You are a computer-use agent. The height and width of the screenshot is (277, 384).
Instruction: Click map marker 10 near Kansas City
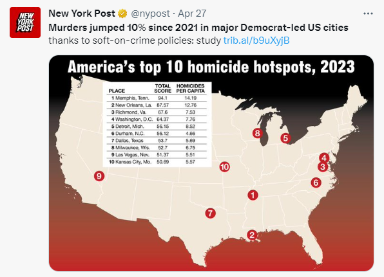[224, 167]
